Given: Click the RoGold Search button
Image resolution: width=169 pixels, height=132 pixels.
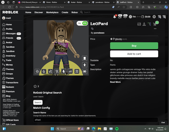Looking at the screenshot, I should tap(38, 102).
